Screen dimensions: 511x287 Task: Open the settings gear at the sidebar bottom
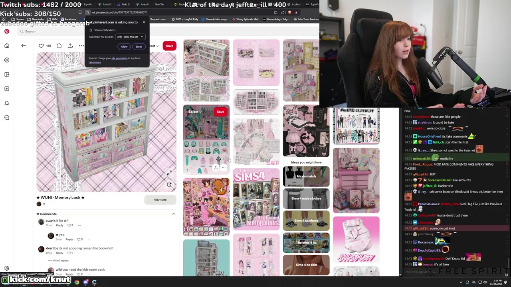(7, 269)
